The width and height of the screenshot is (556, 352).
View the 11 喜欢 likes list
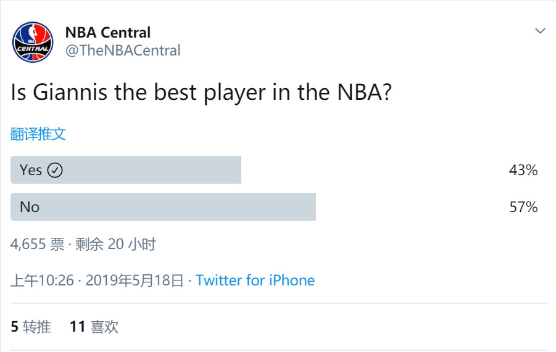tap(94, 327)
